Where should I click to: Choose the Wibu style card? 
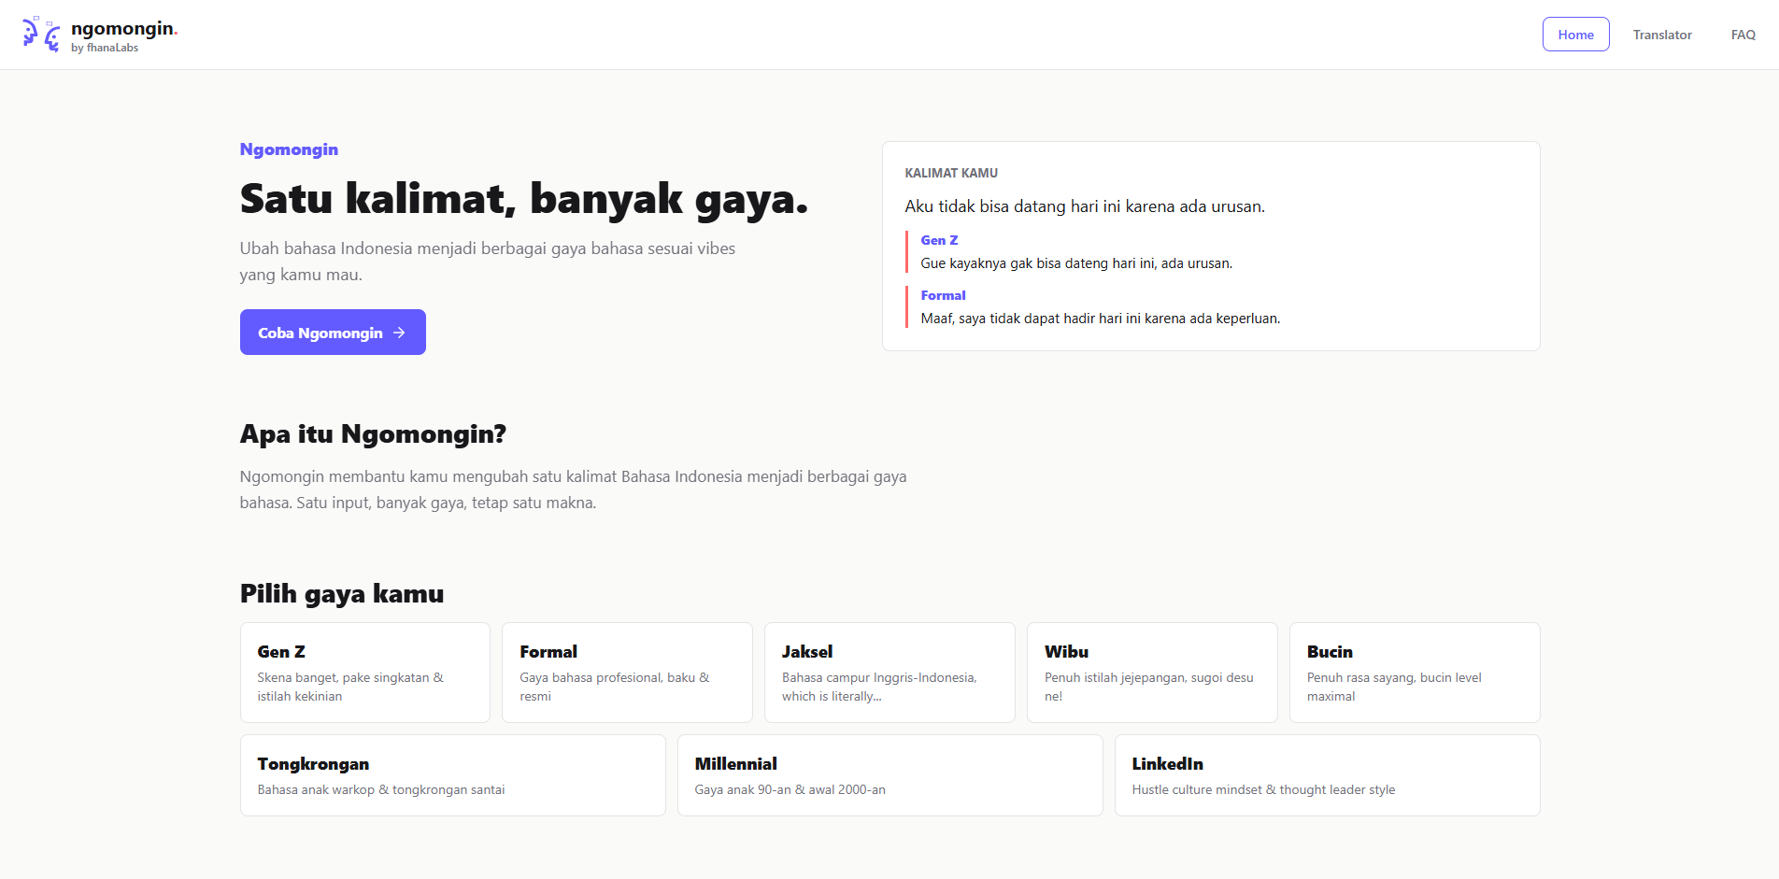pyautogui.click(x=1152, y=673)
